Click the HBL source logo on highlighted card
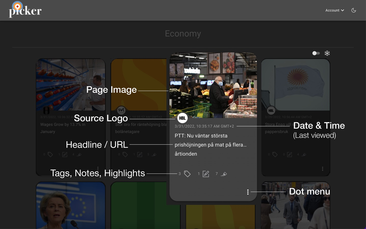This screenshot has height=229, width=366. (x=182, y=118)
